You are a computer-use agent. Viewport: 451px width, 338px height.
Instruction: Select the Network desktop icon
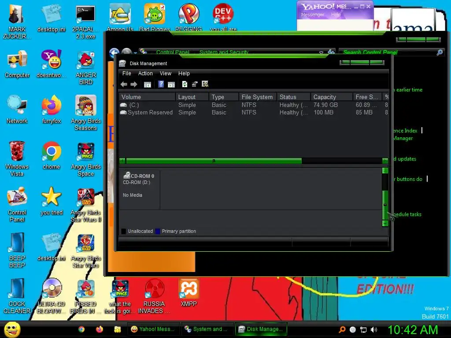[17, 110]
